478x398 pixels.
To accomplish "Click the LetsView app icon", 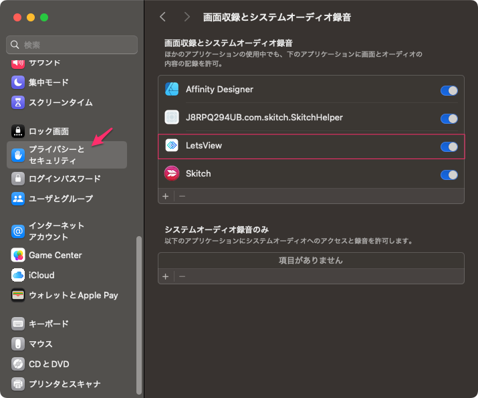I will point(172,146).
